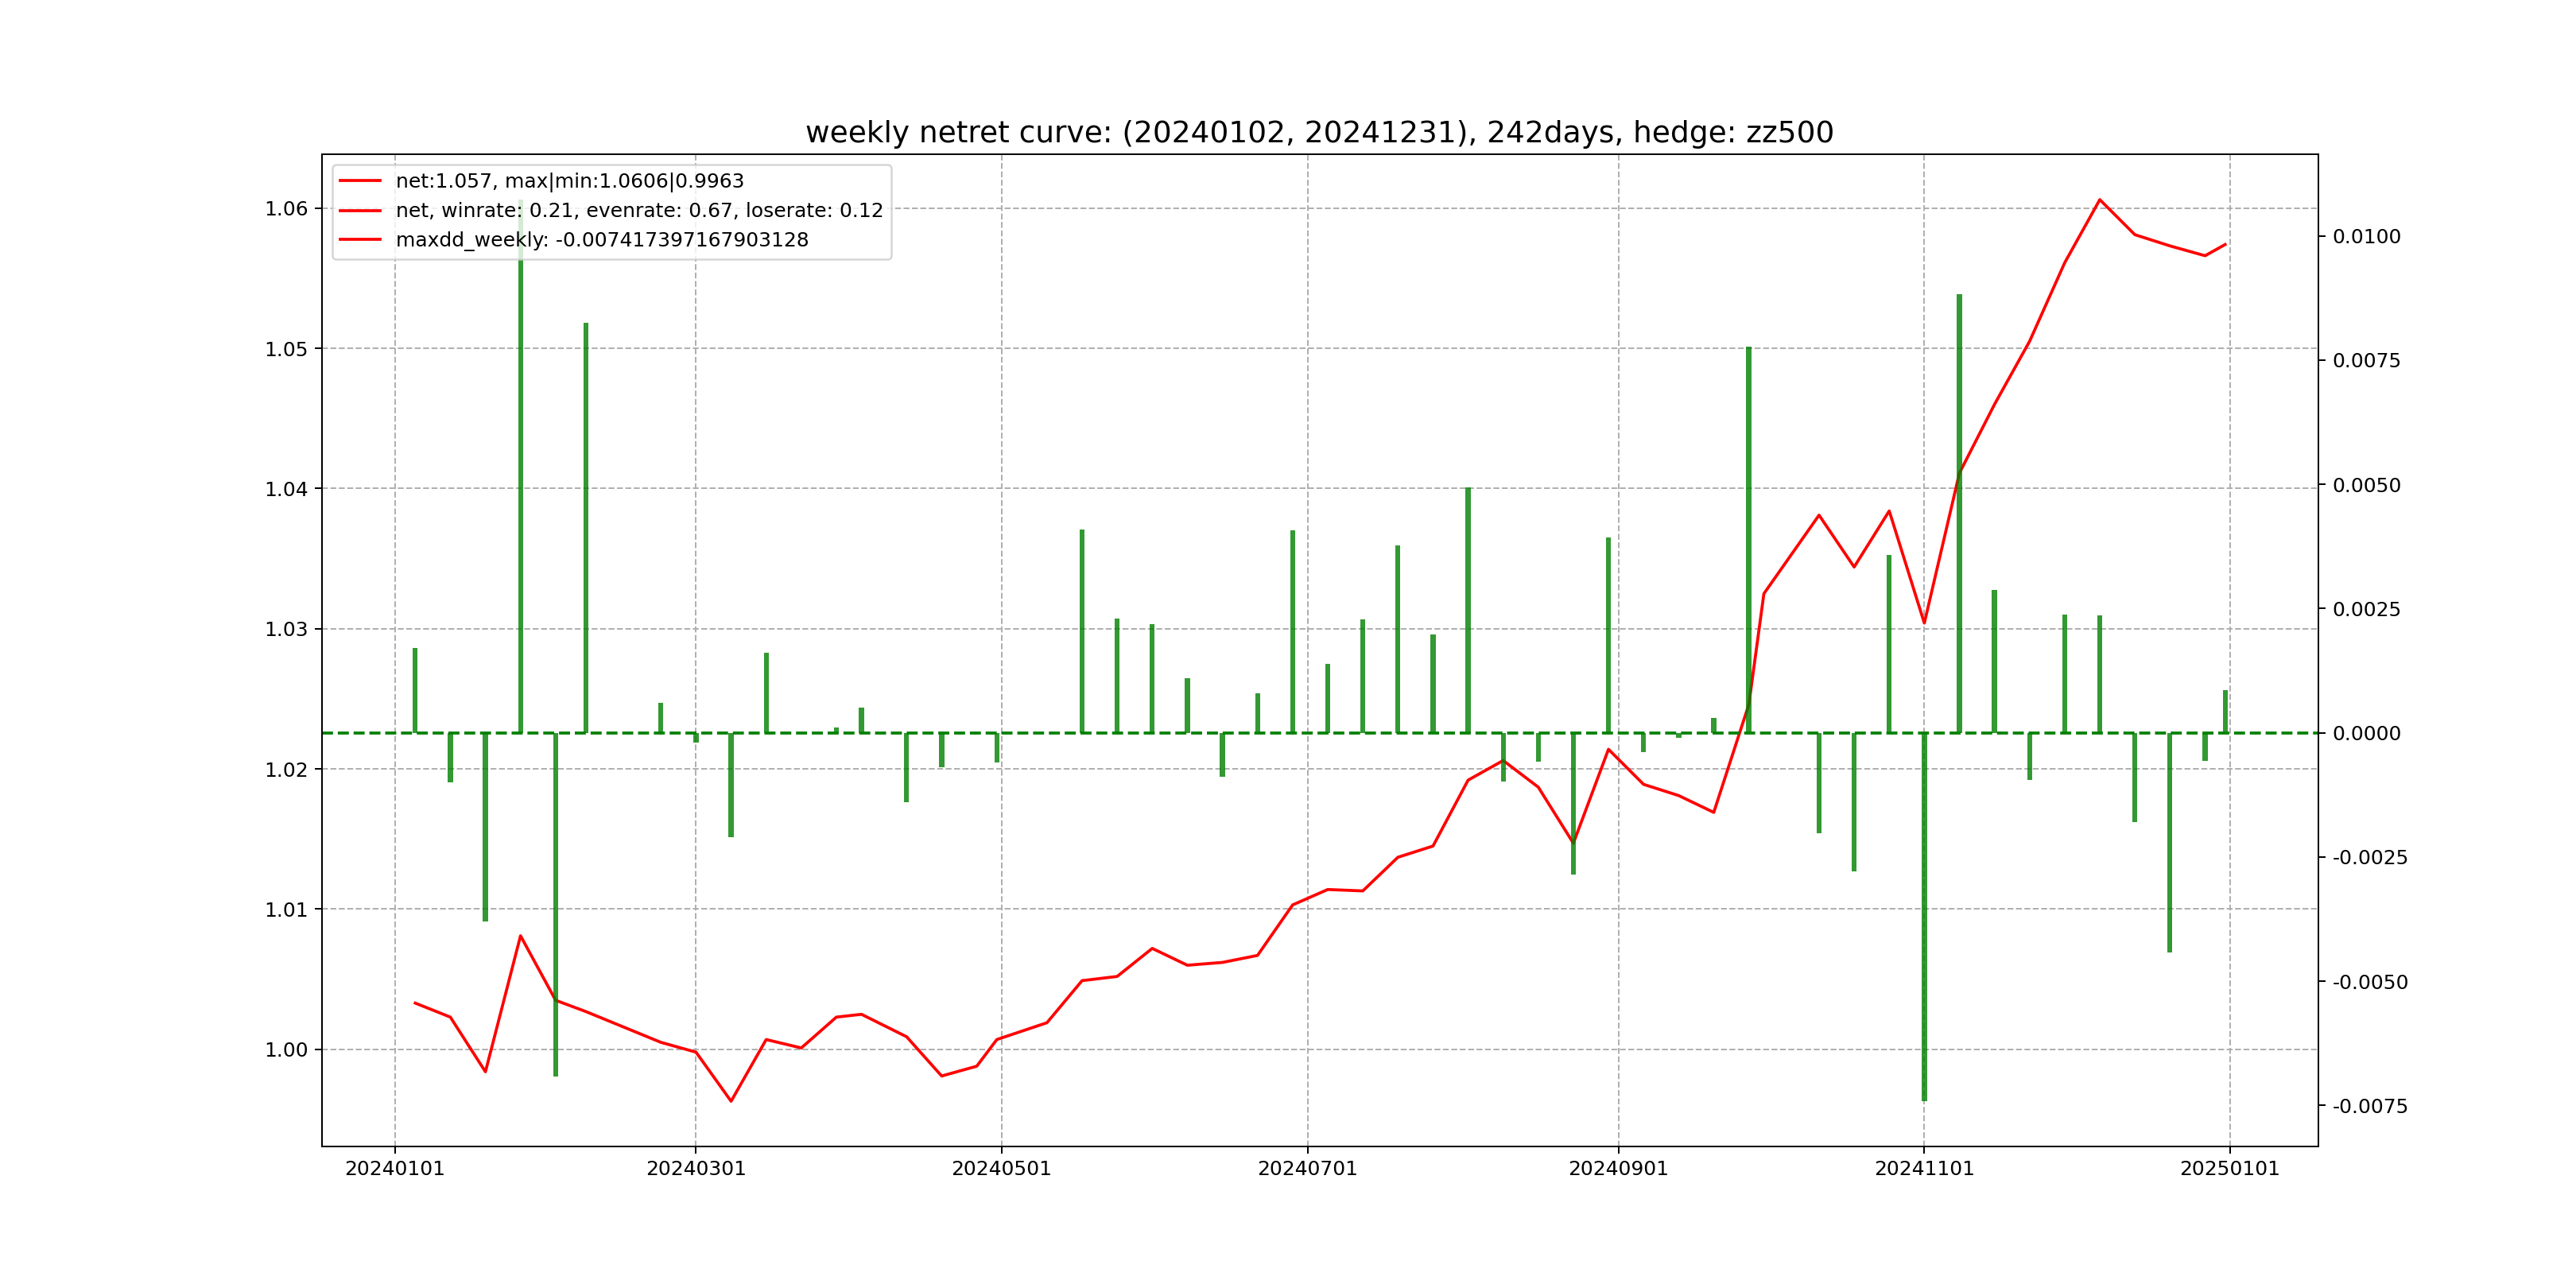The height and width of the screenshot is (1288, 2576).
Task: Click the 1.03 left y-axis label
Action: pyautogui.click(x=286, y=629)
